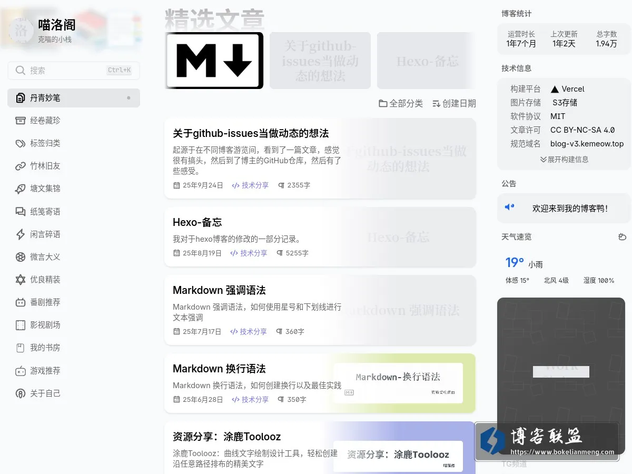Viewport: 632px width, 474px height.
Task: Open the Hexo-备忘 article title
Action: point(197,222)
